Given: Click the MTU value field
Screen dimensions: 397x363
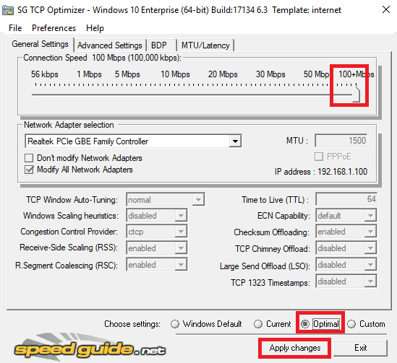Looking at the screenshot, I should point(341,141).
